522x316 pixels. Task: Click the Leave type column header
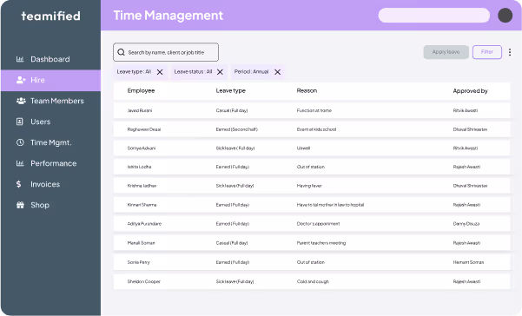230,91
